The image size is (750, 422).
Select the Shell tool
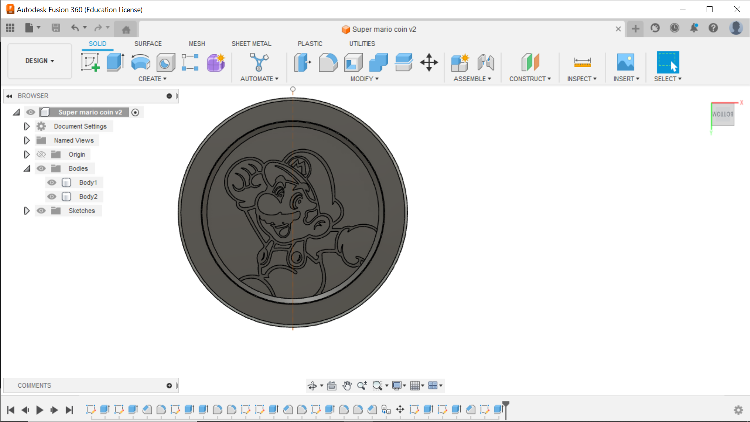[x=353, y=63]
